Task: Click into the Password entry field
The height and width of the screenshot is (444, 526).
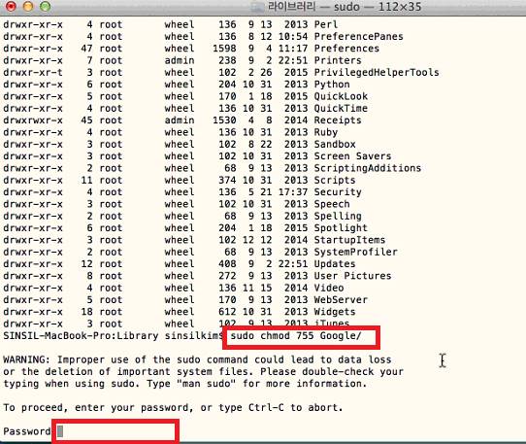Action: tap(115, 431)
